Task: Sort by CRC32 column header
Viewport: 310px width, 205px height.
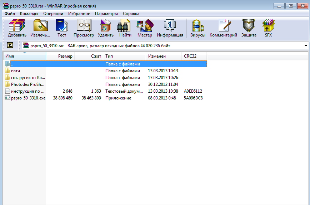Action: pyautogui.click(x=194, y=56)
